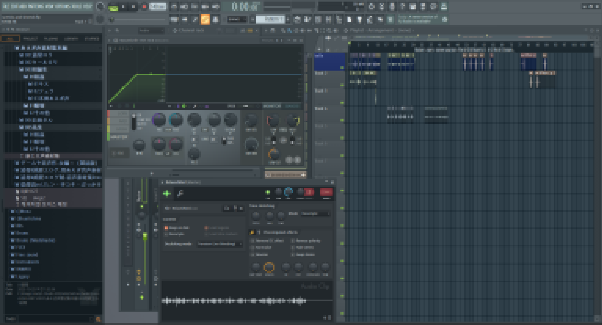Screen dimensions: 602x325
Task: Click the orange-ringed LENGTH knob
Action: click(269, 267)
